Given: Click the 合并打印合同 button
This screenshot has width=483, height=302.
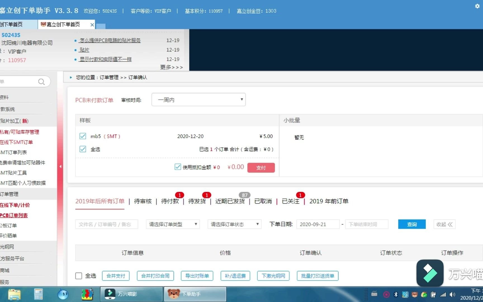Looking at the screenshot, I should pos(155,276).
